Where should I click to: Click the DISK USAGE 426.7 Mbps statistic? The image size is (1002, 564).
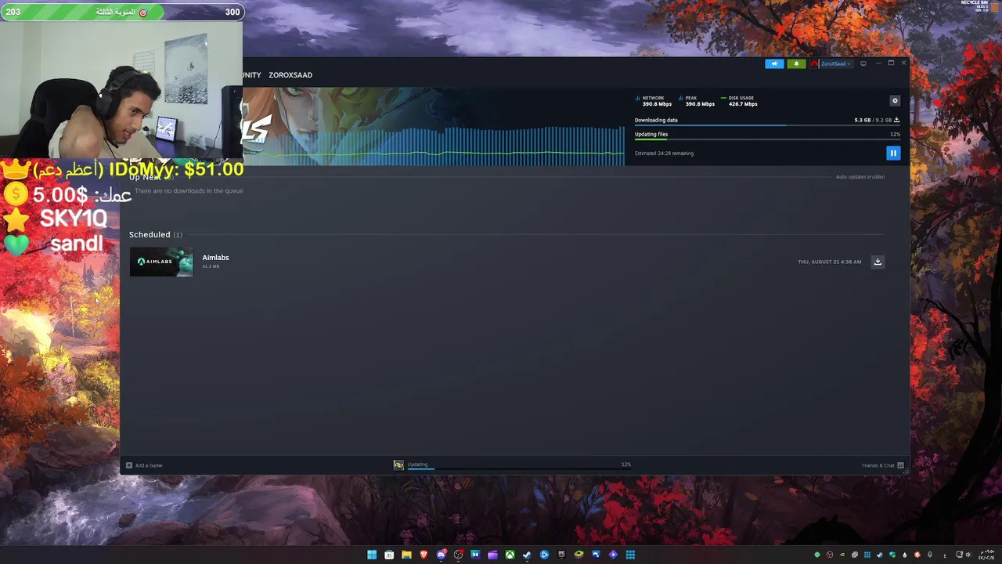pyautogui.click(x=739, y=101)
